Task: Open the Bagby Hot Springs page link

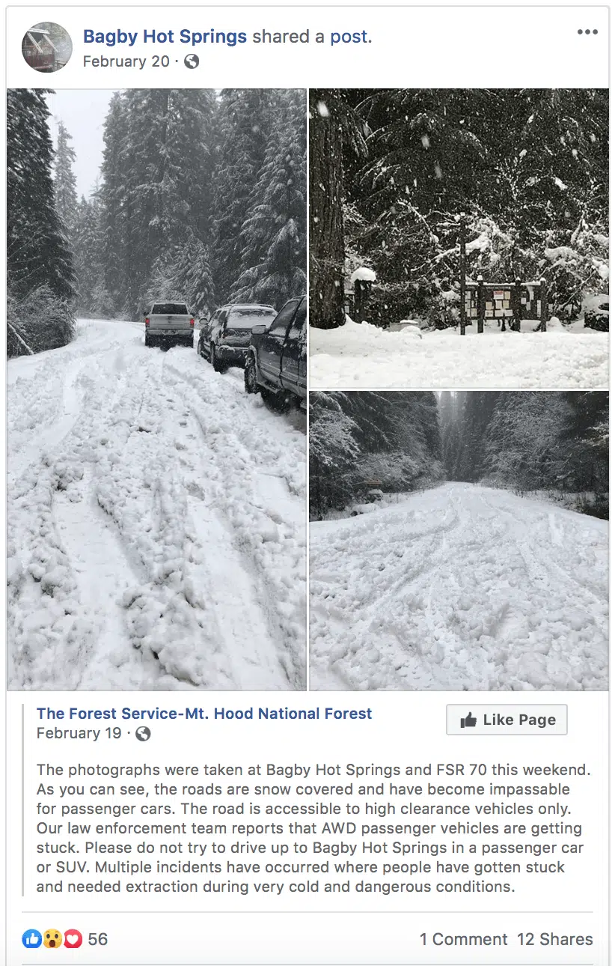Action: [x=165, y=36]
